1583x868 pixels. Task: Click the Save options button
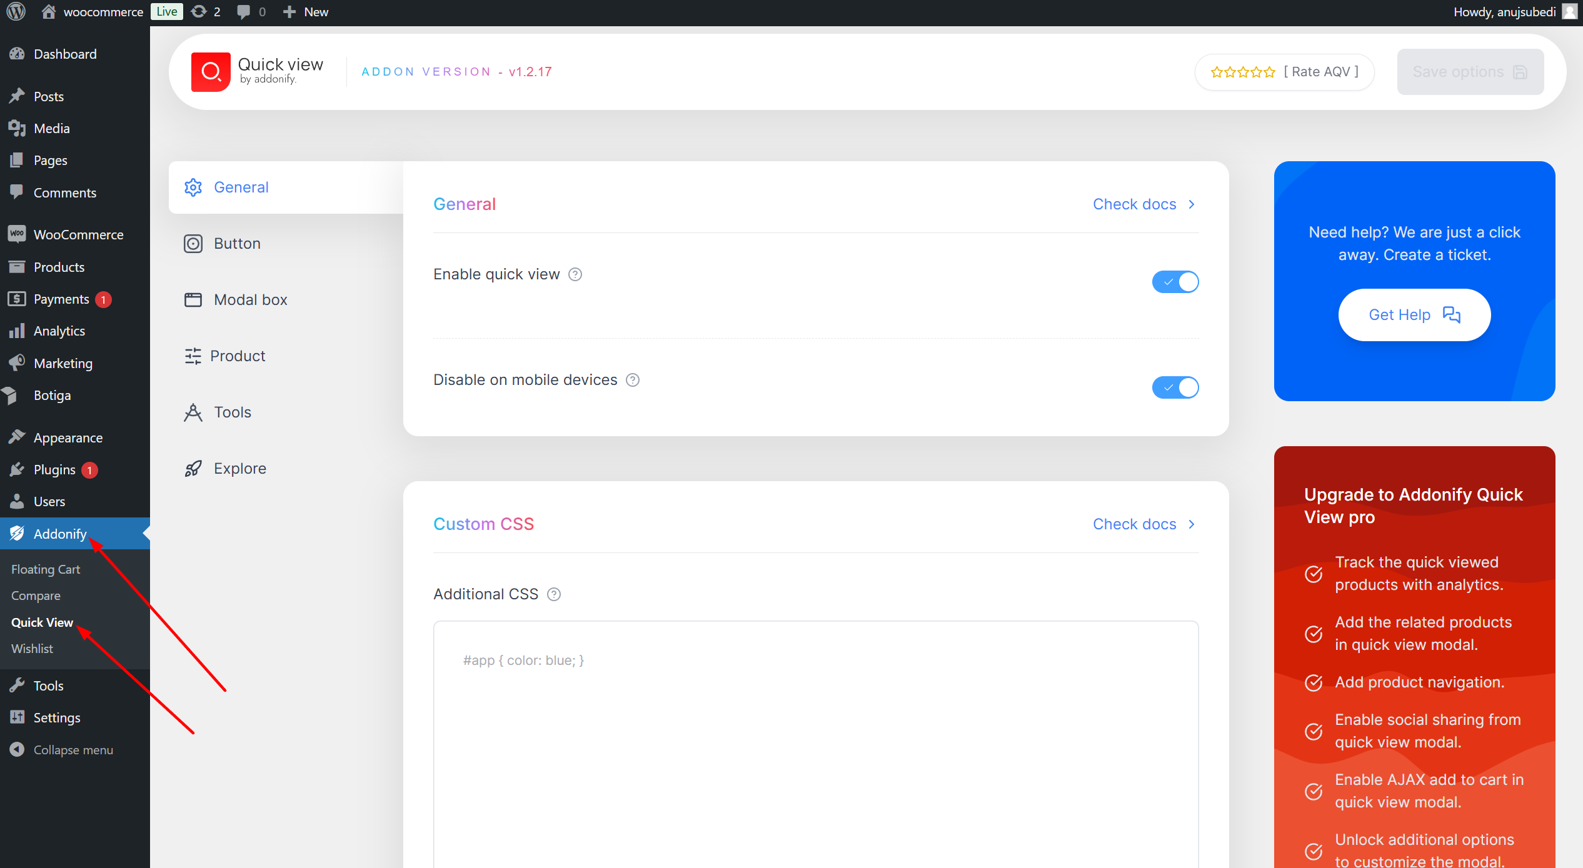point(1470,72)
